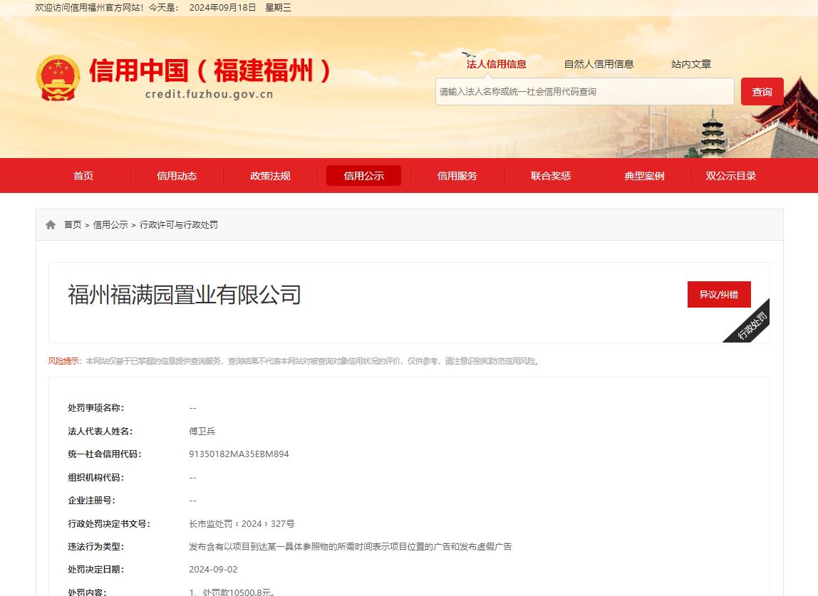The width and height of the screenshot is (818, 596).
Task: Switch to 法人信用信息 search tab
Action: point(496,64)
